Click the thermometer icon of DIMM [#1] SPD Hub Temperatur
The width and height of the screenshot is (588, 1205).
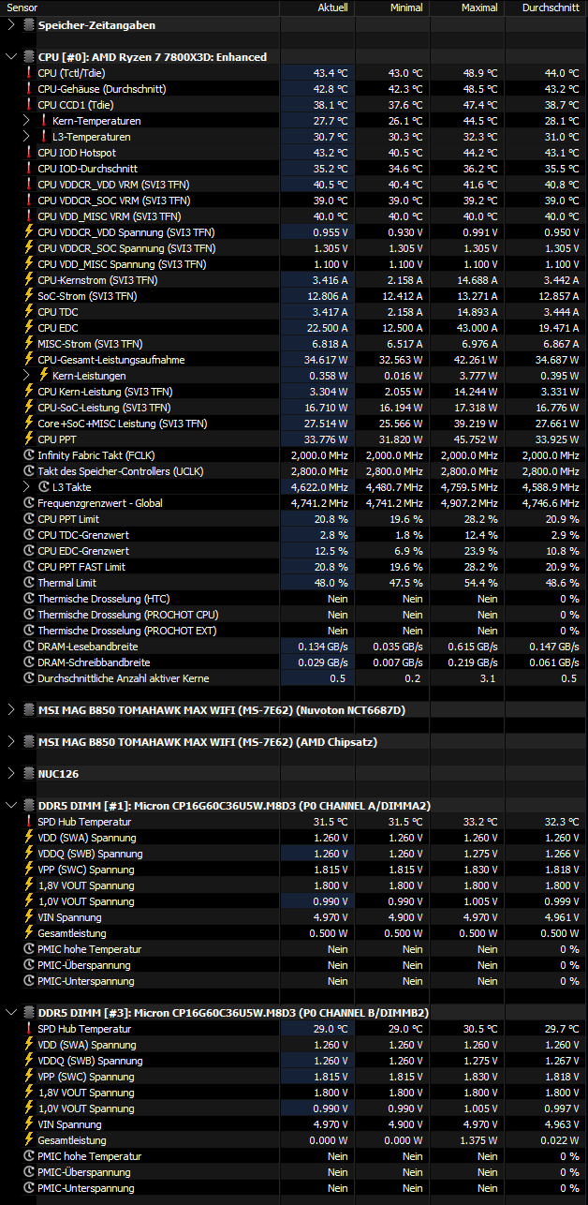28,822
